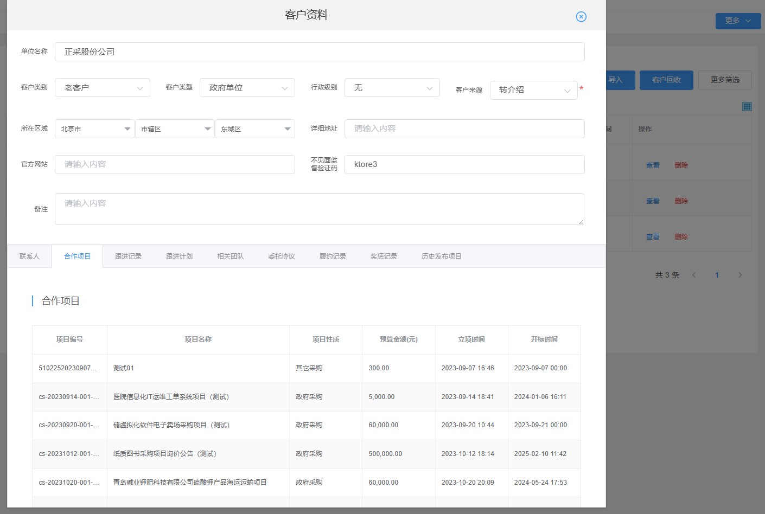The image size is (765, 514).
Task: Expand the district select showing 东城区
Action: [x=255, y=129]
